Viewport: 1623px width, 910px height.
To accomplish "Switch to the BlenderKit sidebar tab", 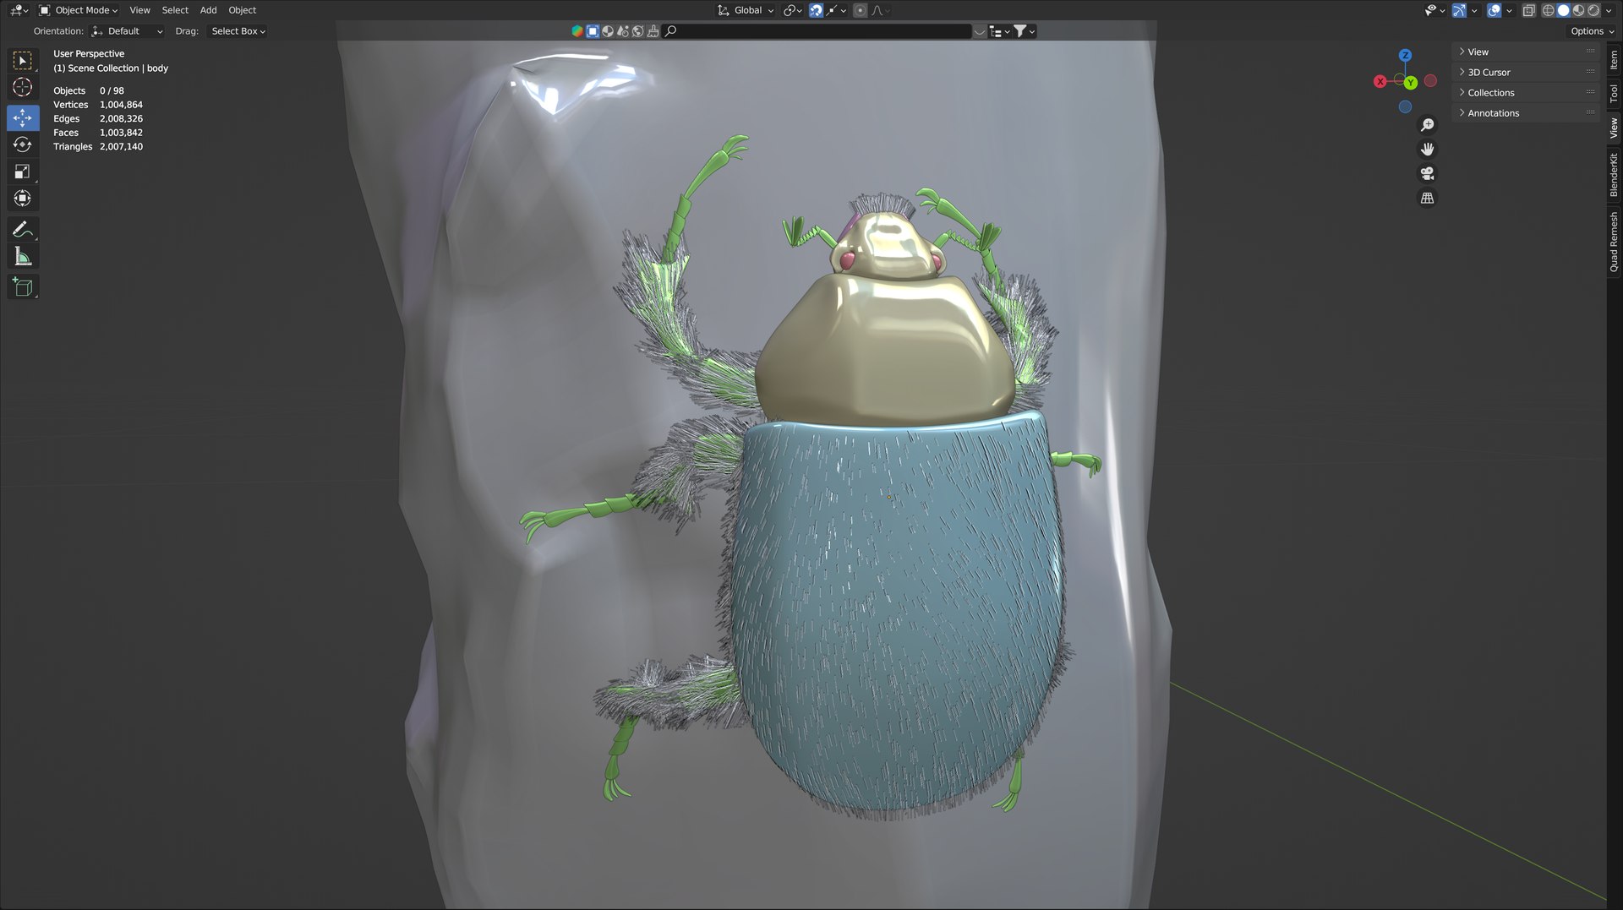I will pos(1614,176).
